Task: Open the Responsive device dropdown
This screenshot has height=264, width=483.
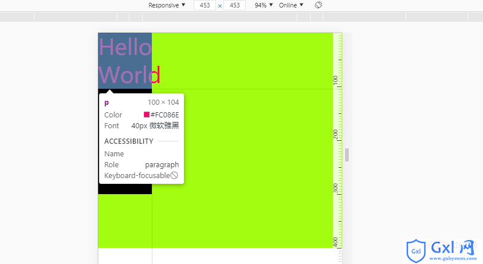Action: [167, 5]
